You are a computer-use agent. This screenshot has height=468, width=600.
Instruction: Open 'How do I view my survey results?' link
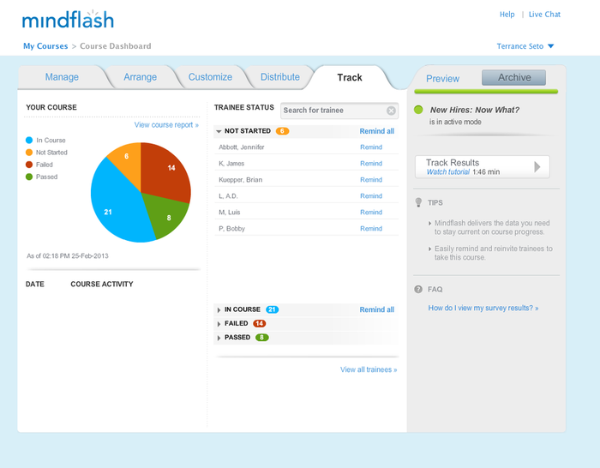[x=483, y=308]
